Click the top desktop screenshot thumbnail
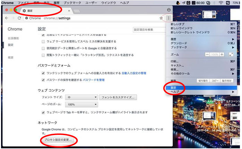Image resolution: width=242 pixels, height=149 pixels. point(209,15)
